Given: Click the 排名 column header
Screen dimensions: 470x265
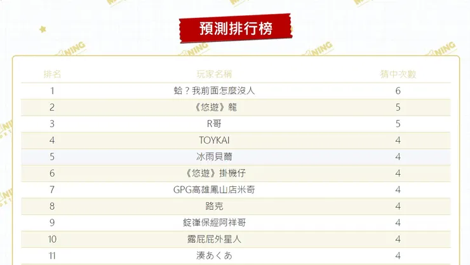Looking at the screenshot, I should point(52,74).
